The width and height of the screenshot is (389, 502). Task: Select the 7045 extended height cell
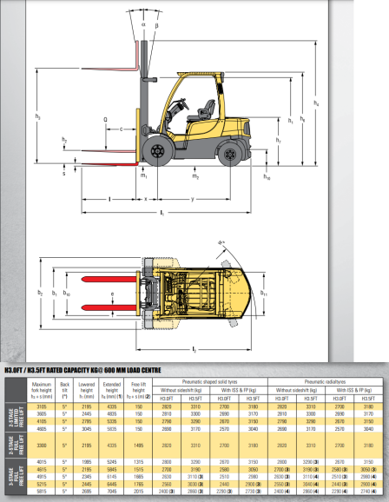(112, 491)
